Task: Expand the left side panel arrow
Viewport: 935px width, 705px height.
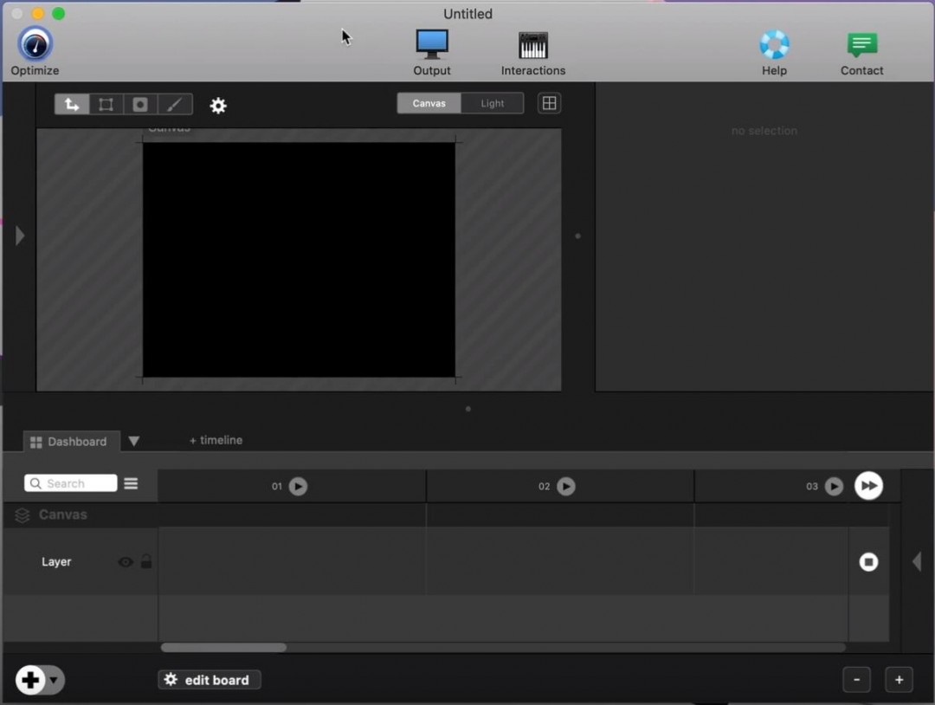Action: (x=20, y=236)
